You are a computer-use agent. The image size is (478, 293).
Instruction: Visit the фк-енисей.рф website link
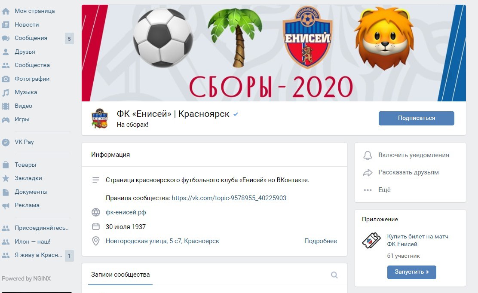coord(126,213)
